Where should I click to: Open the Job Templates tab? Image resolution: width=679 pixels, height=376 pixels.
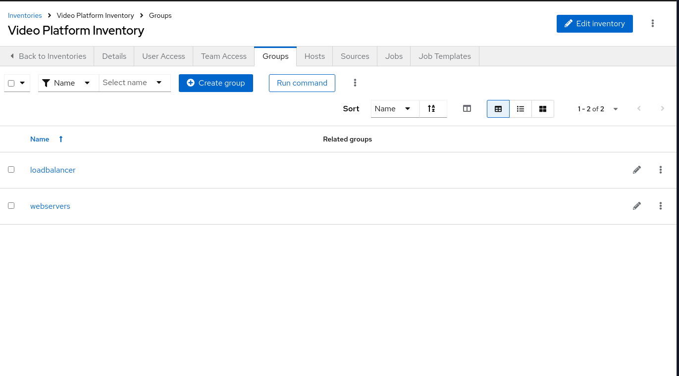click(445, 56)
